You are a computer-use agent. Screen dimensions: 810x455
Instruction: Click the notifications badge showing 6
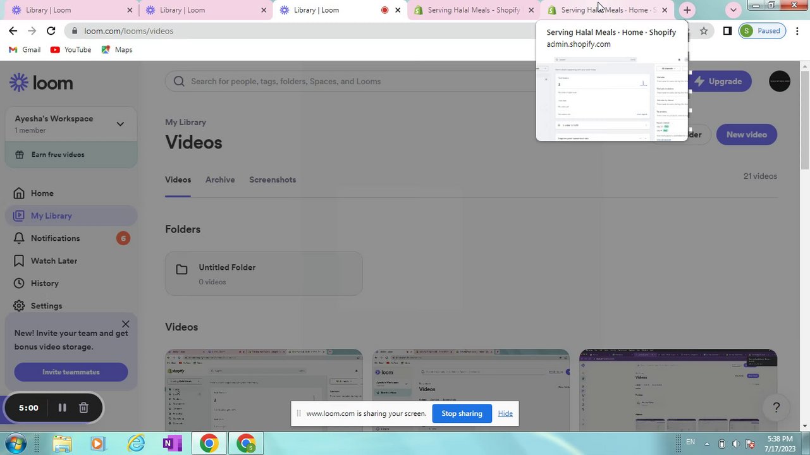tap(123, 238)
